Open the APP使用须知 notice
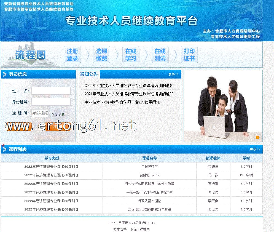Viewport: 274px width, 232px height. [x=122, y=102]
